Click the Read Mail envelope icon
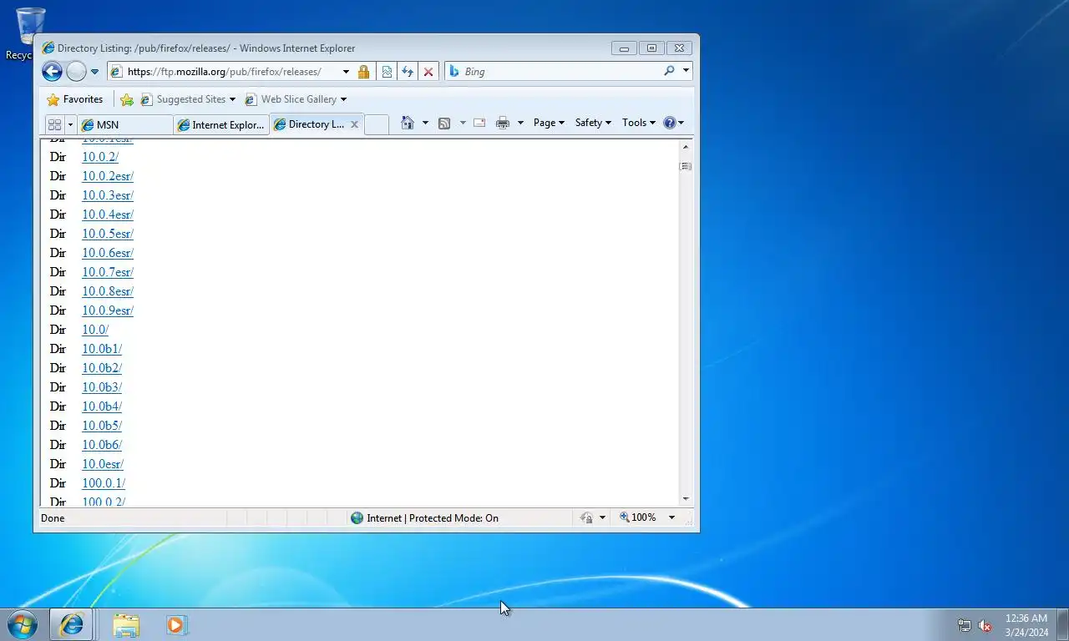The image size is (1069, 641). click(479, 123)
